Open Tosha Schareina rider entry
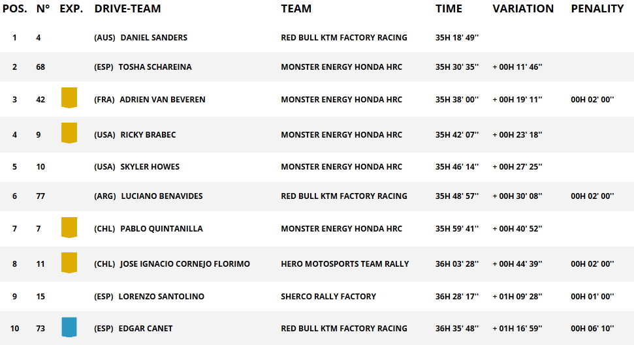The width and height of the screenshot is (634, 345). 155,67
